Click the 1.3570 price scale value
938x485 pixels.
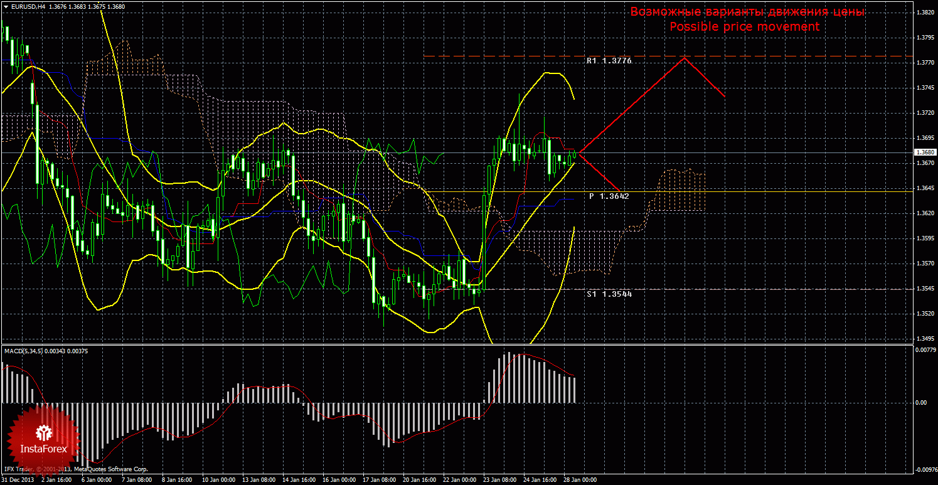click(925, 264)
